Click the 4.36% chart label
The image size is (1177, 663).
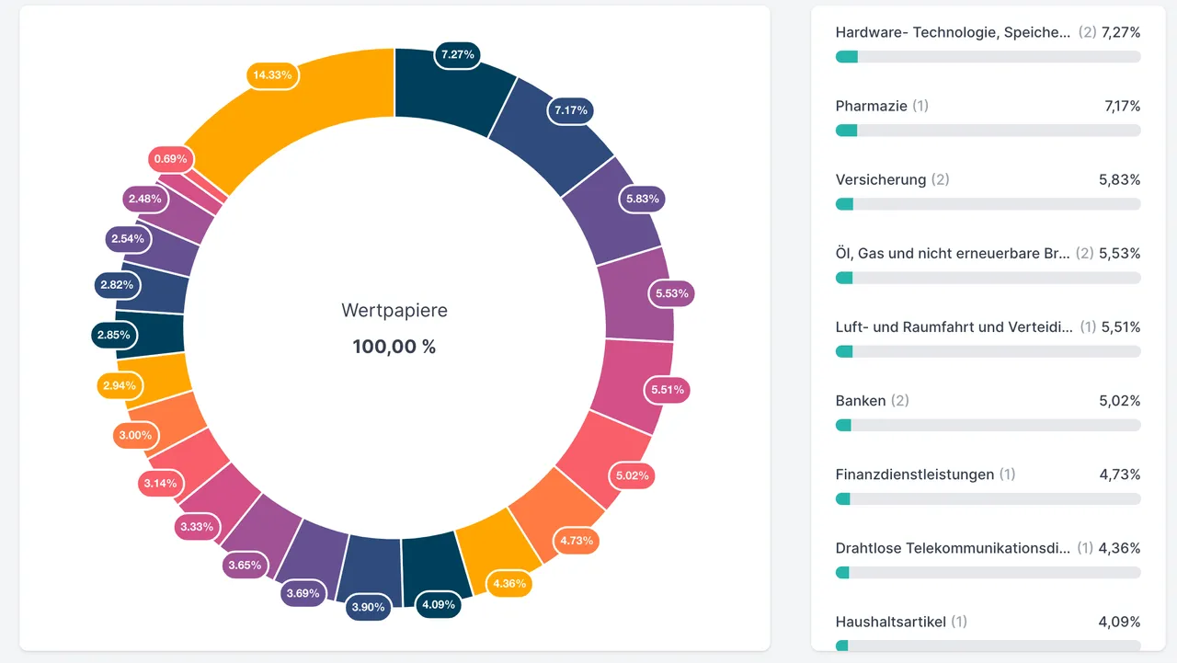(x=509, y=584)
